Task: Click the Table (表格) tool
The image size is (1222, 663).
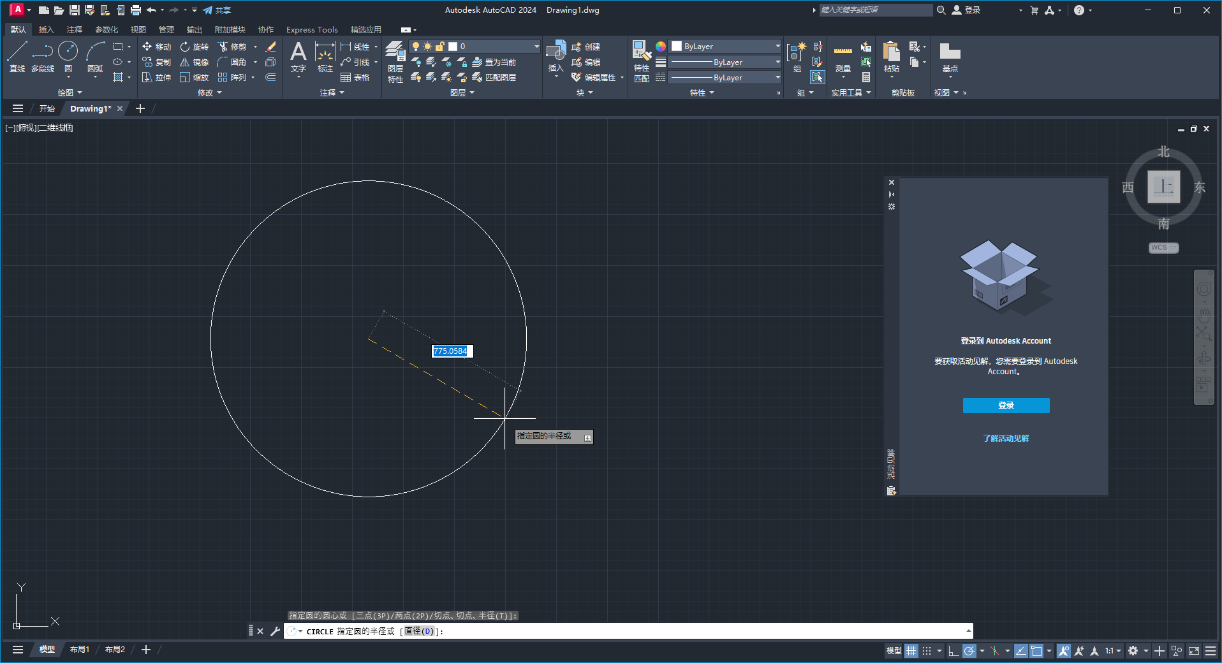Action: 355,77
